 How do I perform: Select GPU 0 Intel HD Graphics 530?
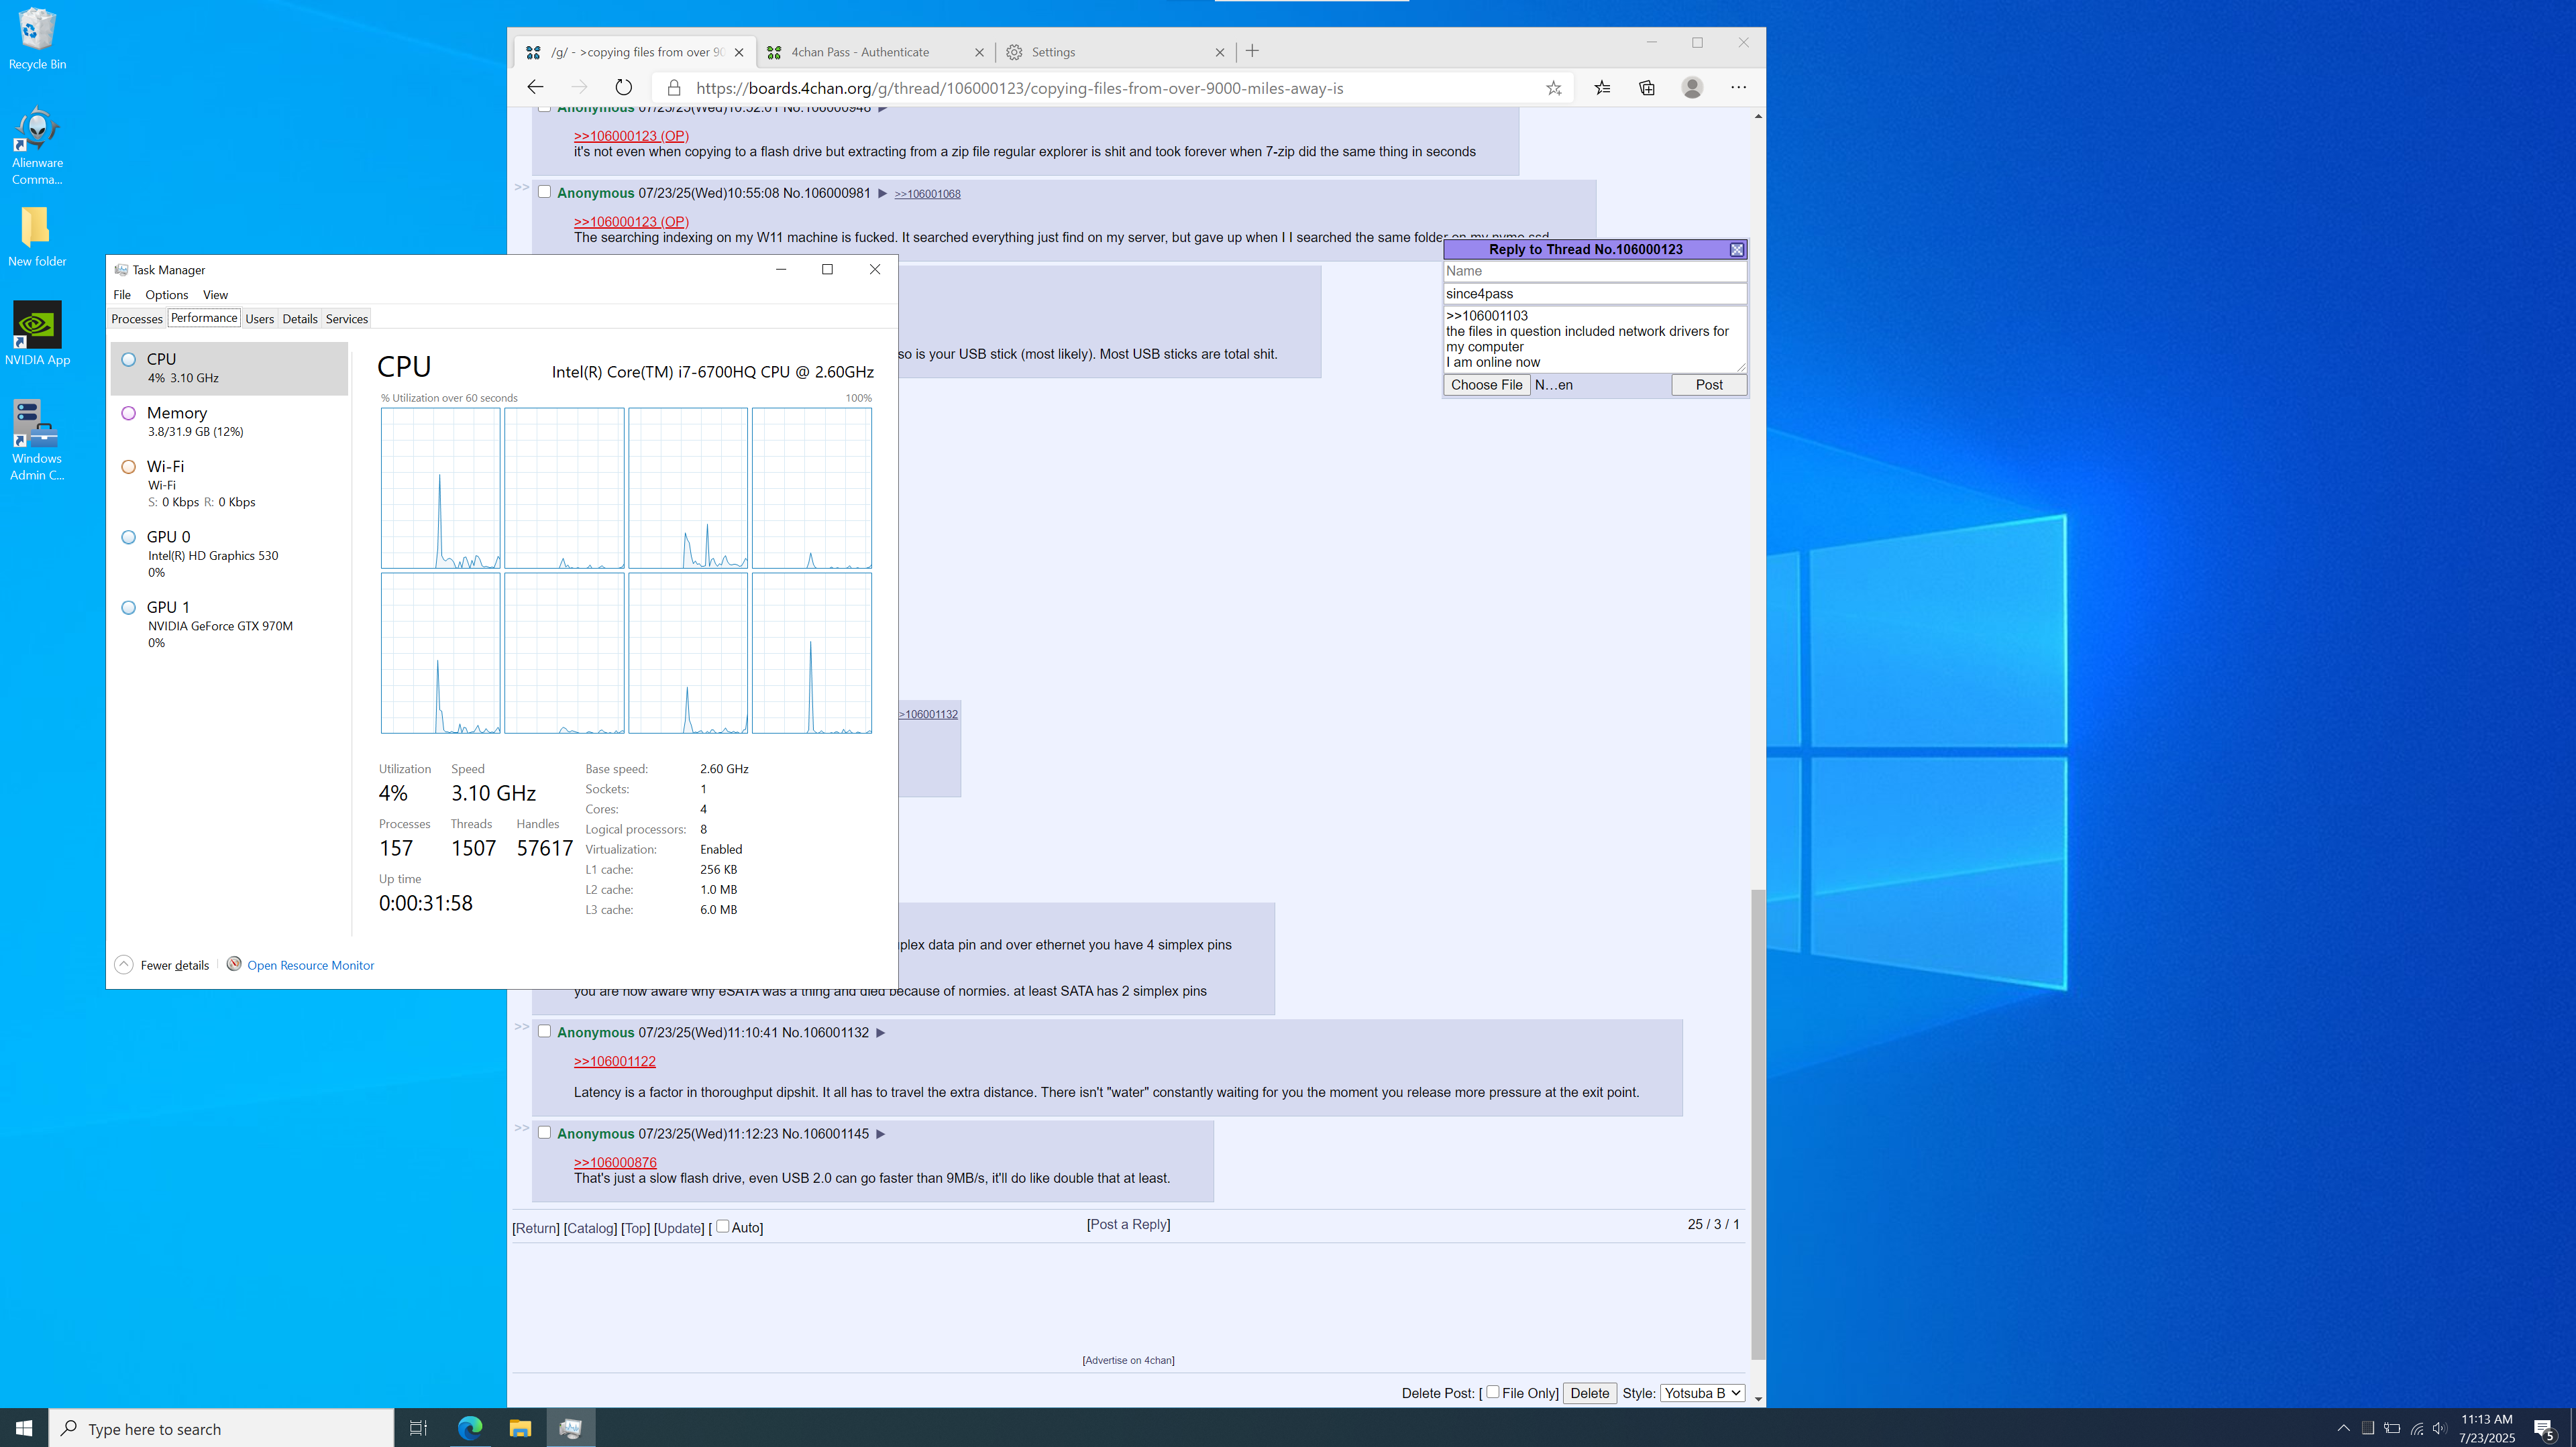[229, 554]
